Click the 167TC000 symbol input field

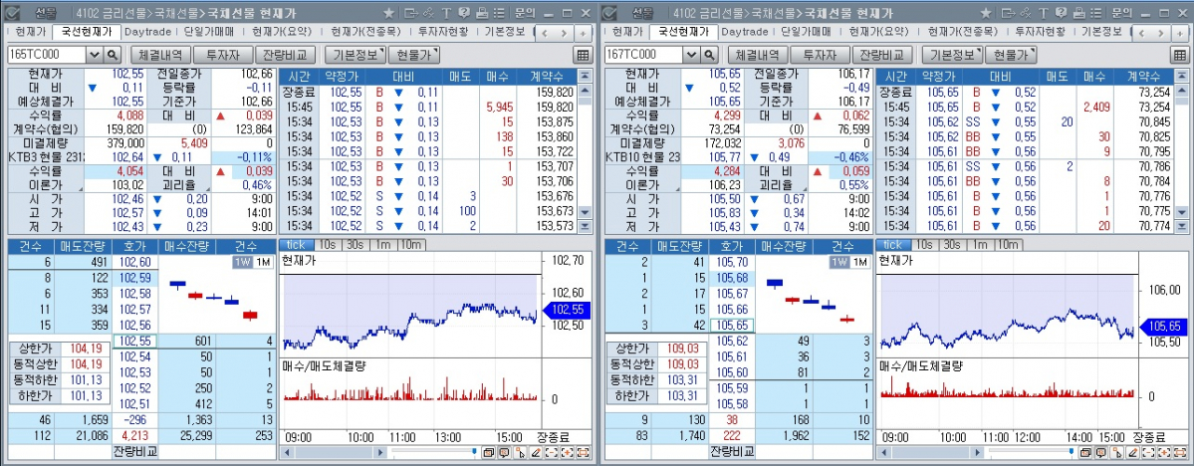tap(644, 55)
